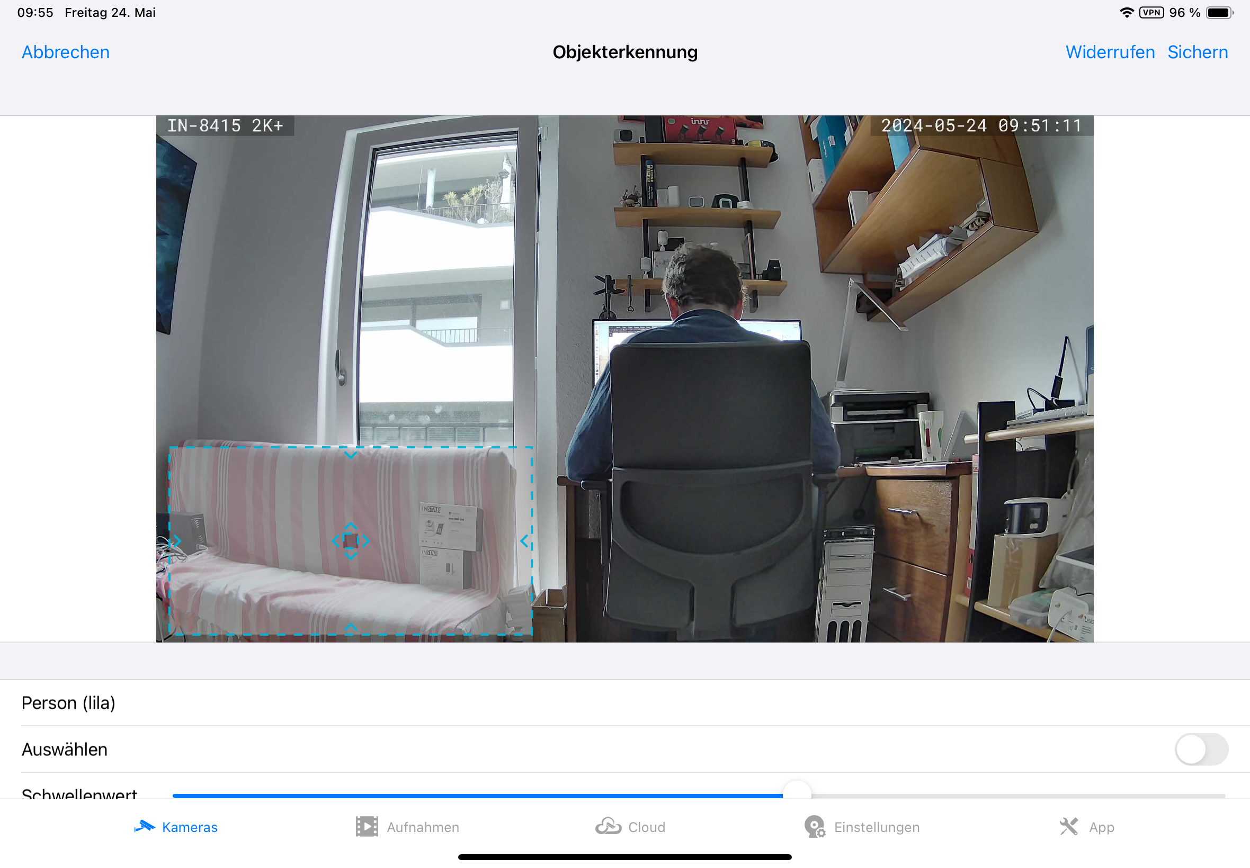
Task: Tap Widerrufen to undo changes
Action: pyautogui.click(x=1110, y=52)
